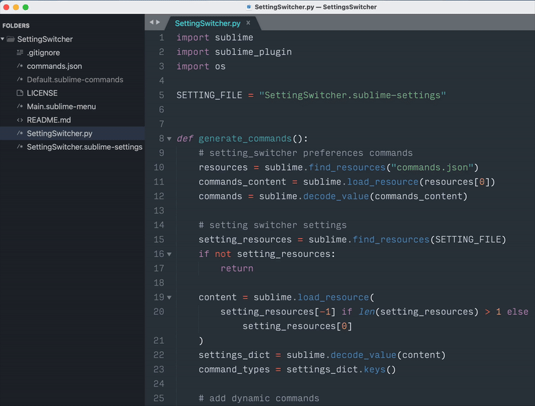Screen dimensions: 535x406
Task: Fold the generate_commands function at line 8
Action: [170, 138]
